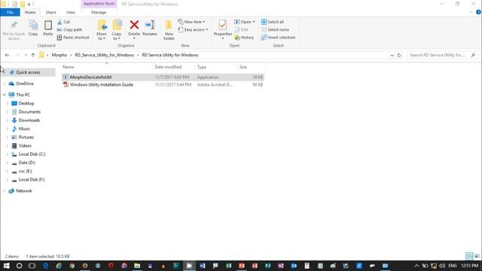Click Copy path option
Screen dimensions: 482x271
point(69,29)
